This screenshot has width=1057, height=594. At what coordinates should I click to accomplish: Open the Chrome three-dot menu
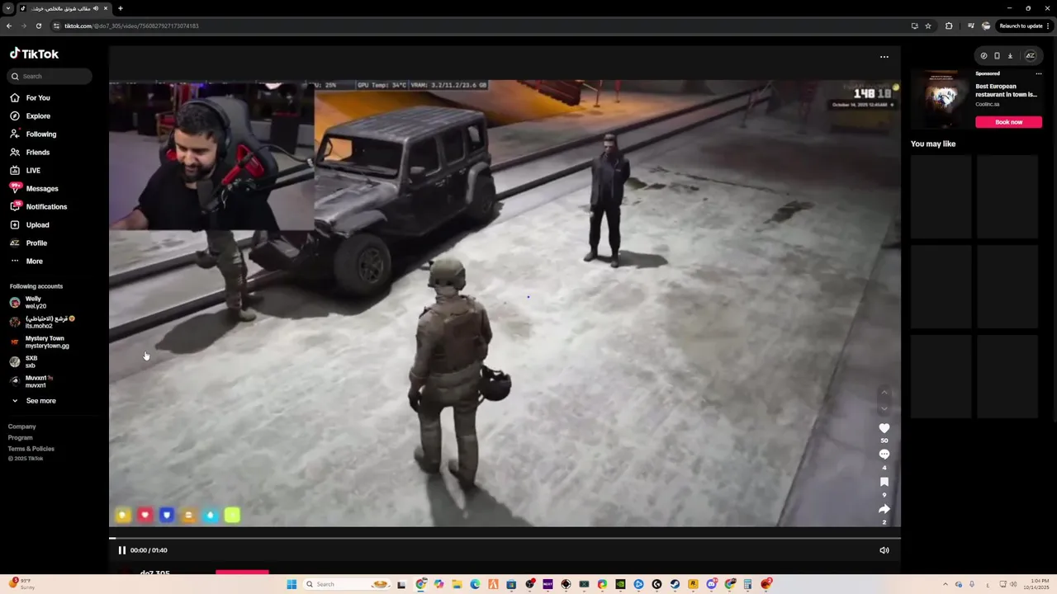coord(1049,26)
